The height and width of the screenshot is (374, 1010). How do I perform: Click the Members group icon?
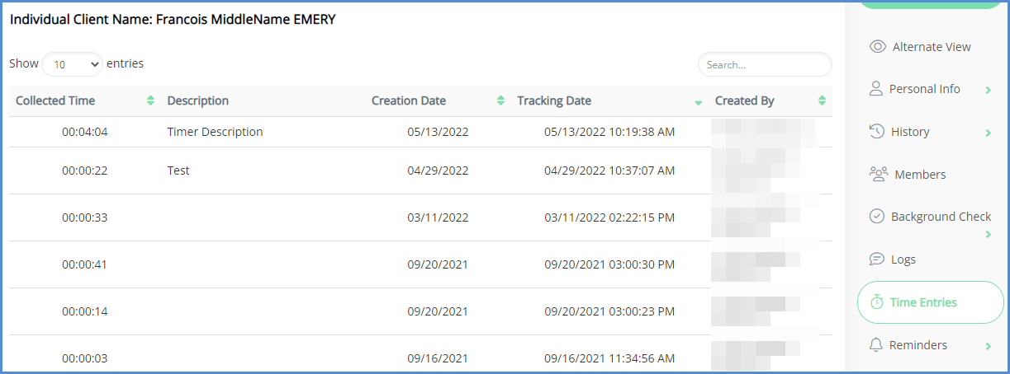pyautogui.click(x=879, y=175)
